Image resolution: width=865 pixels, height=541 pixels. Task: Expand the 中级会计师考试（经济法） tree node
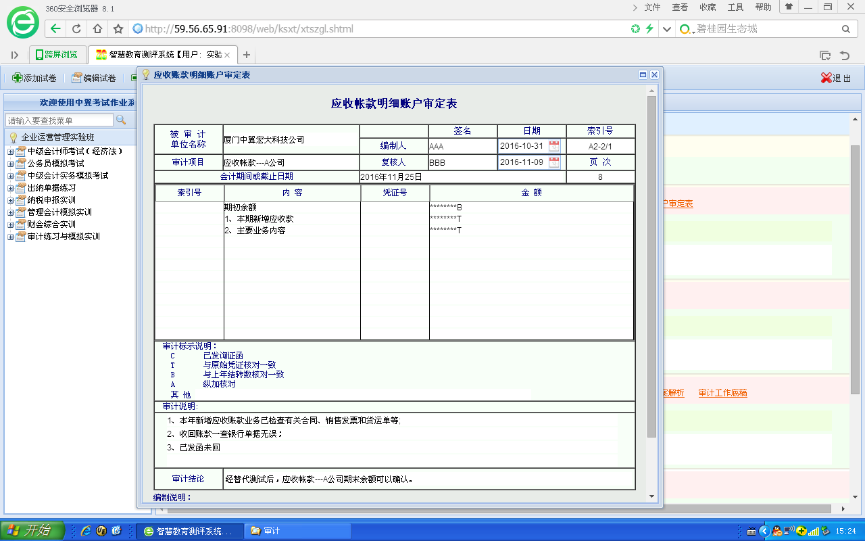pos(10,151)
